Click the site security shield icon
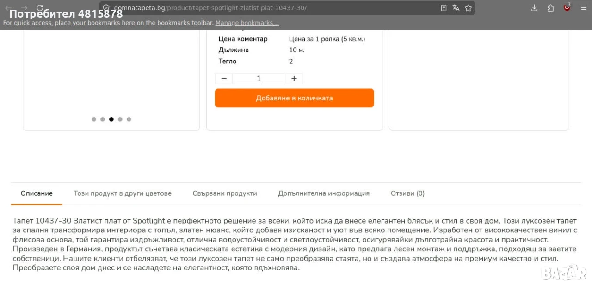 pyautogui.click(x=106, y=8)
